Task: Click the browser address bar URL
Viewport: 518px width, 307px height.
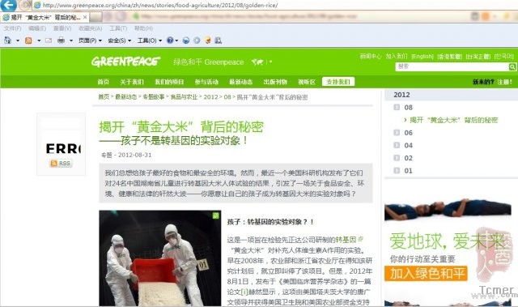Action: (x=160, y=5)
